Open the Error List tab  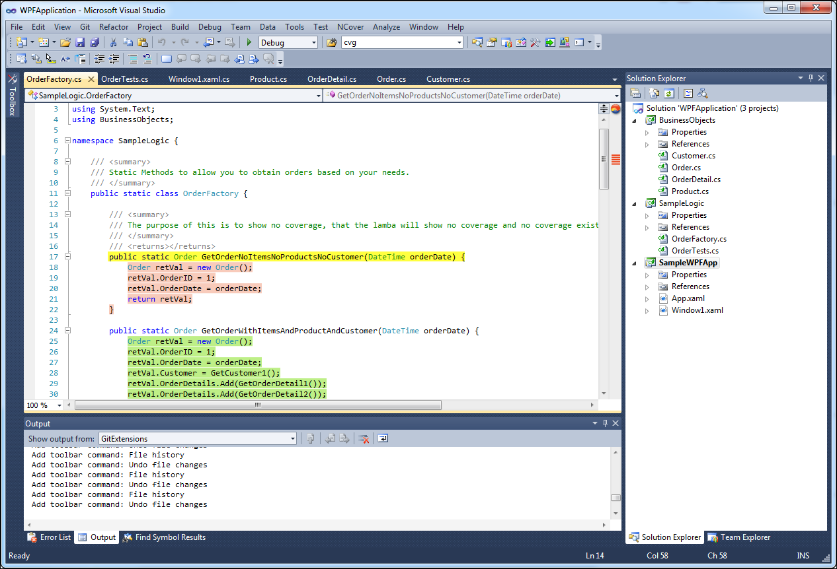tap(49, 537)
